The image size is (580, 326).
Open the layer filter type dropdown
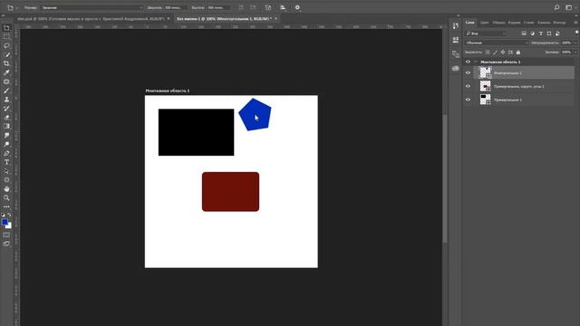pyautogui.click(x=486, y=34)
